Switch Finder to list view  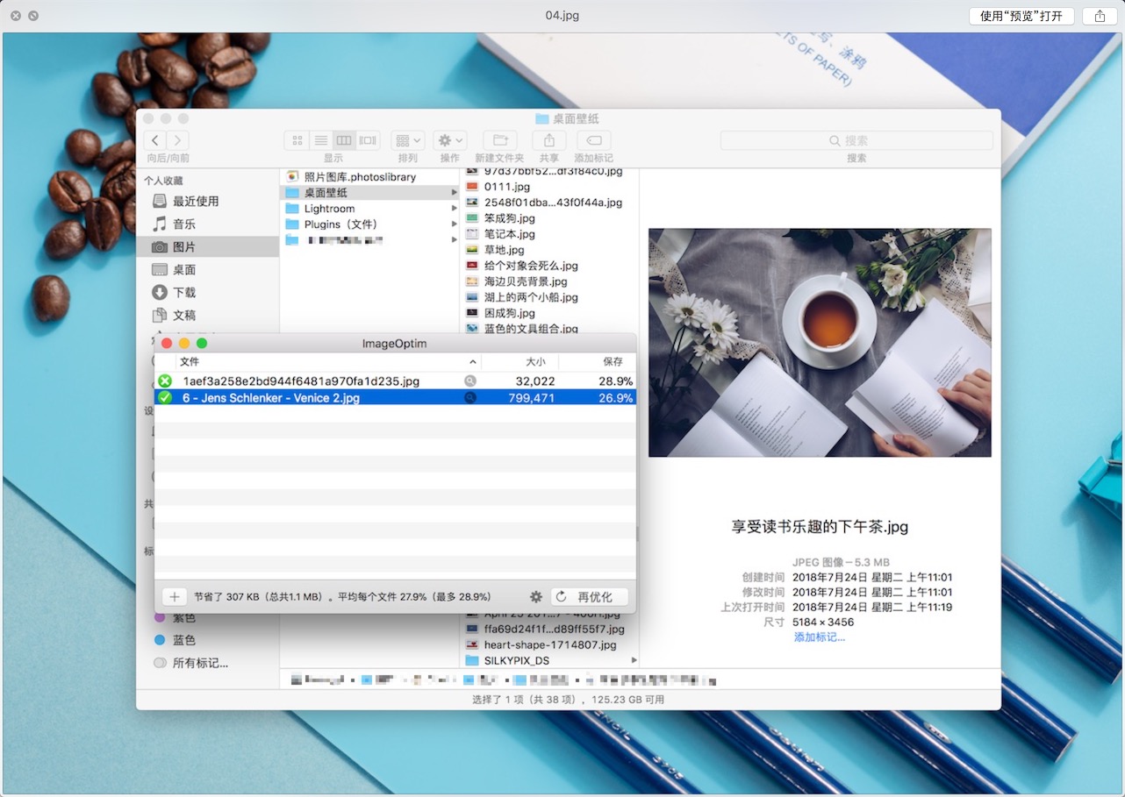(x=320, y=140)
